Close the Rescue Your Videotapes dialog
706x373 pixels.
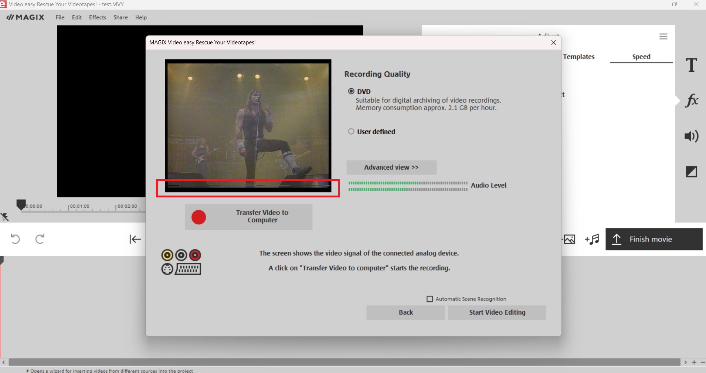[554, 43]
